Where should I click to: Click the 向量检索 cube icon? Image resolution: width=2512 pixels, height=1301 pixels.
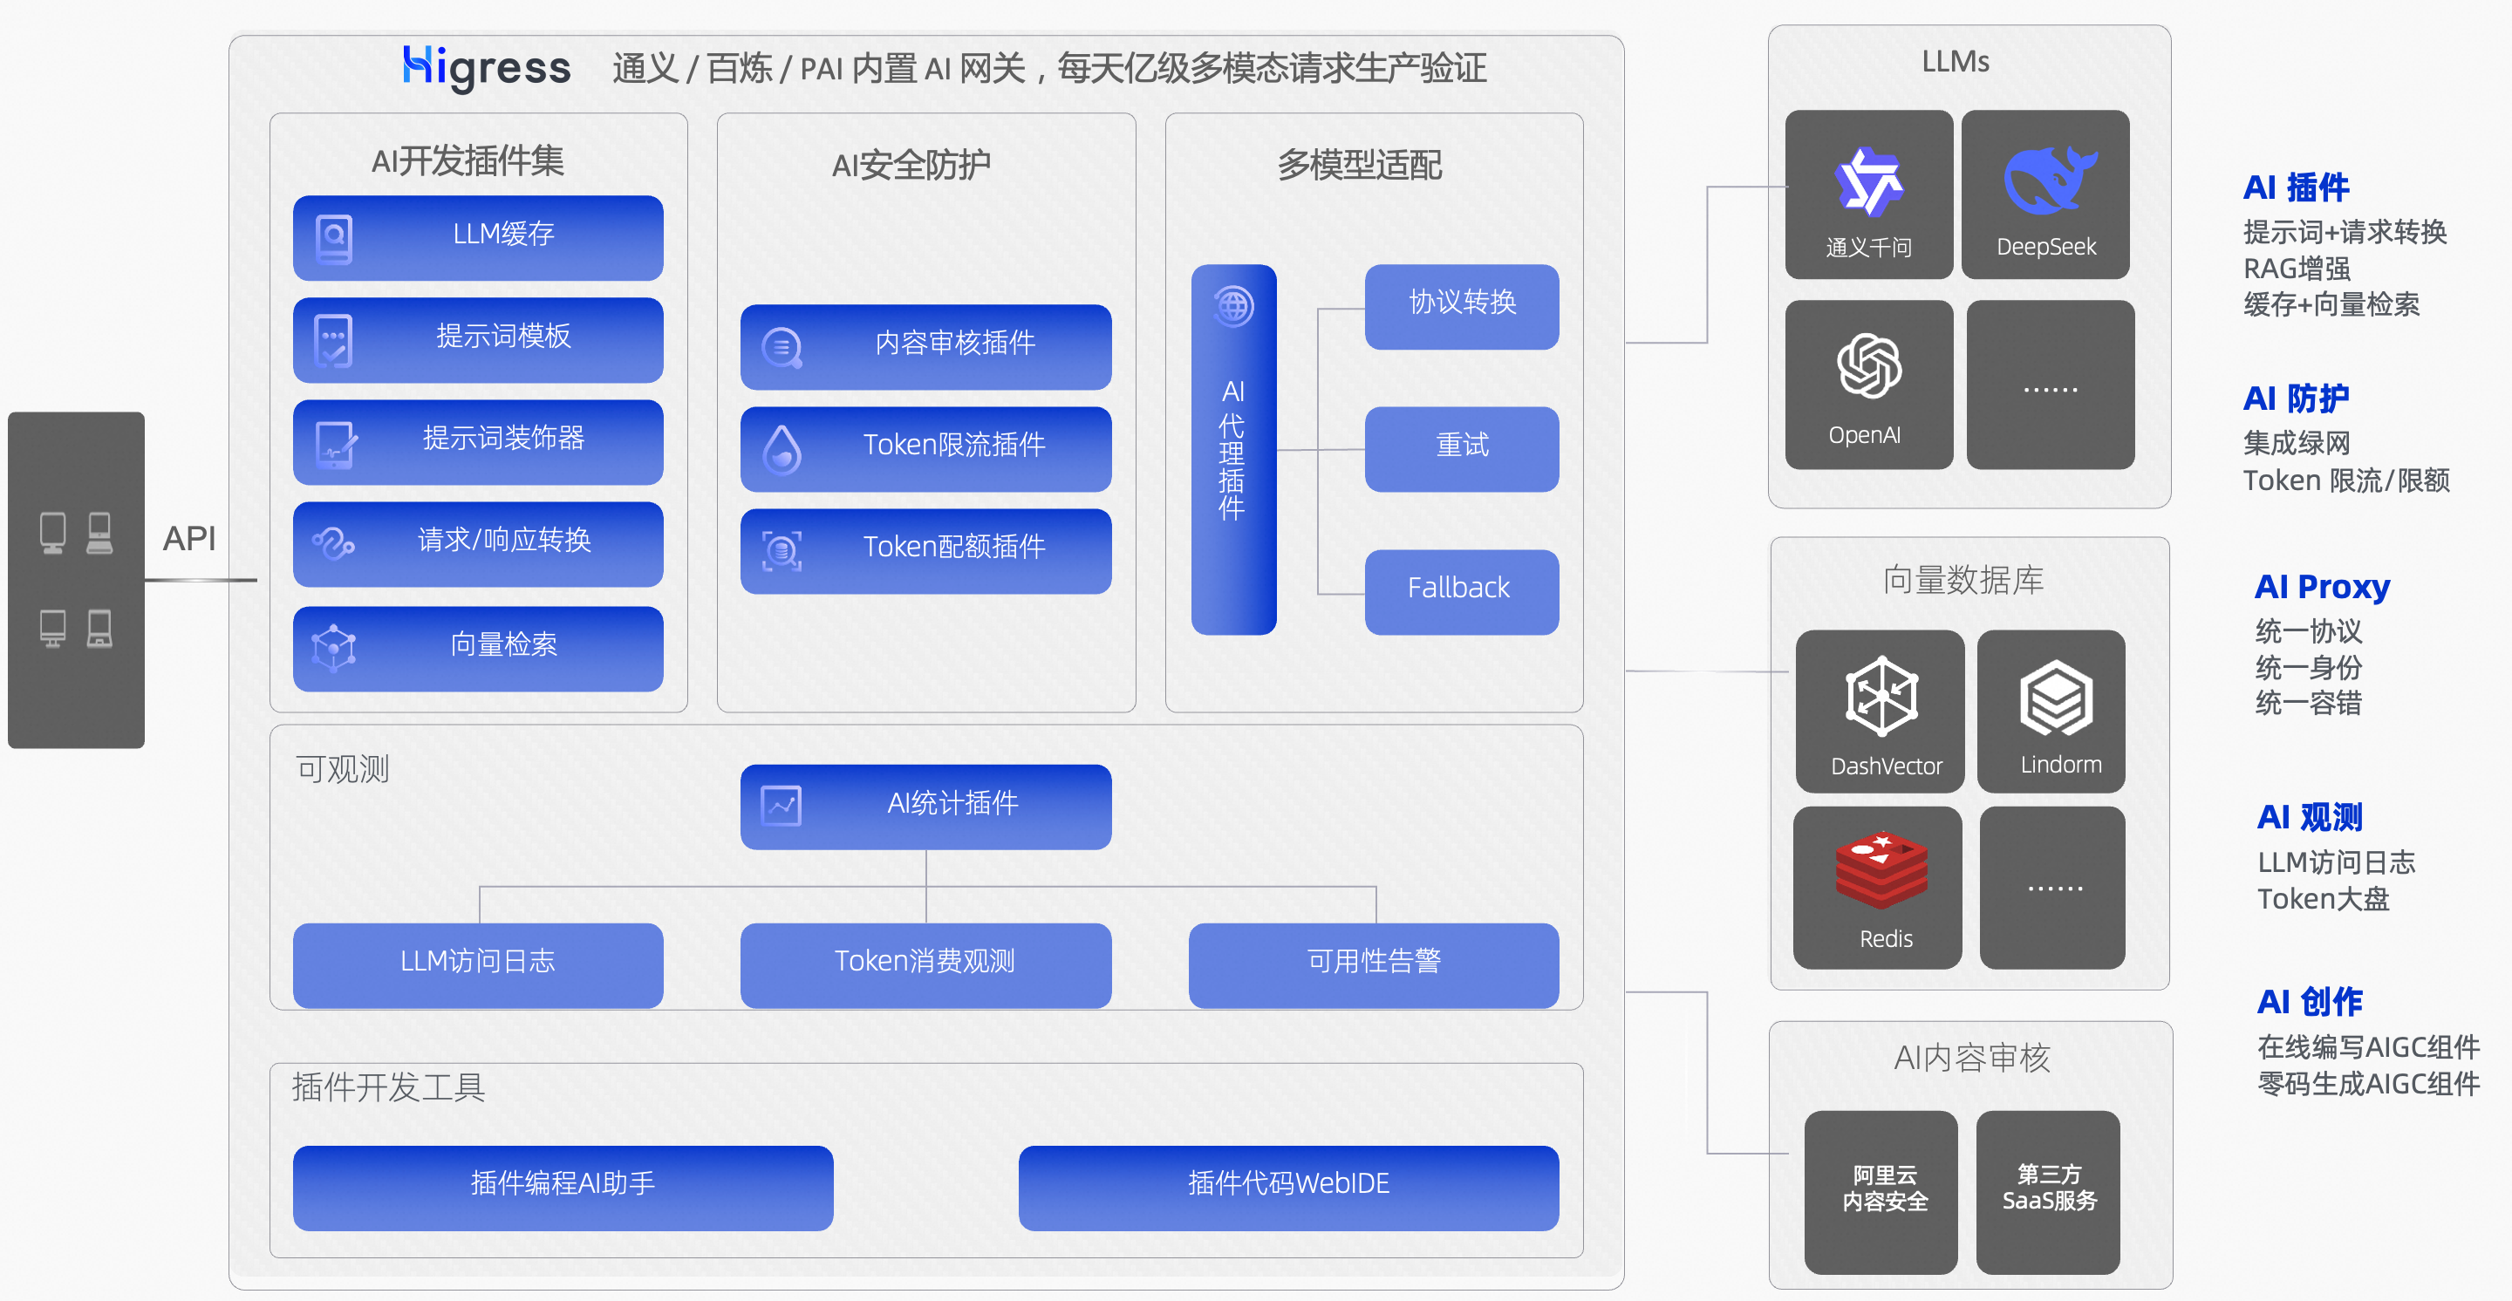tap(333, 648)
